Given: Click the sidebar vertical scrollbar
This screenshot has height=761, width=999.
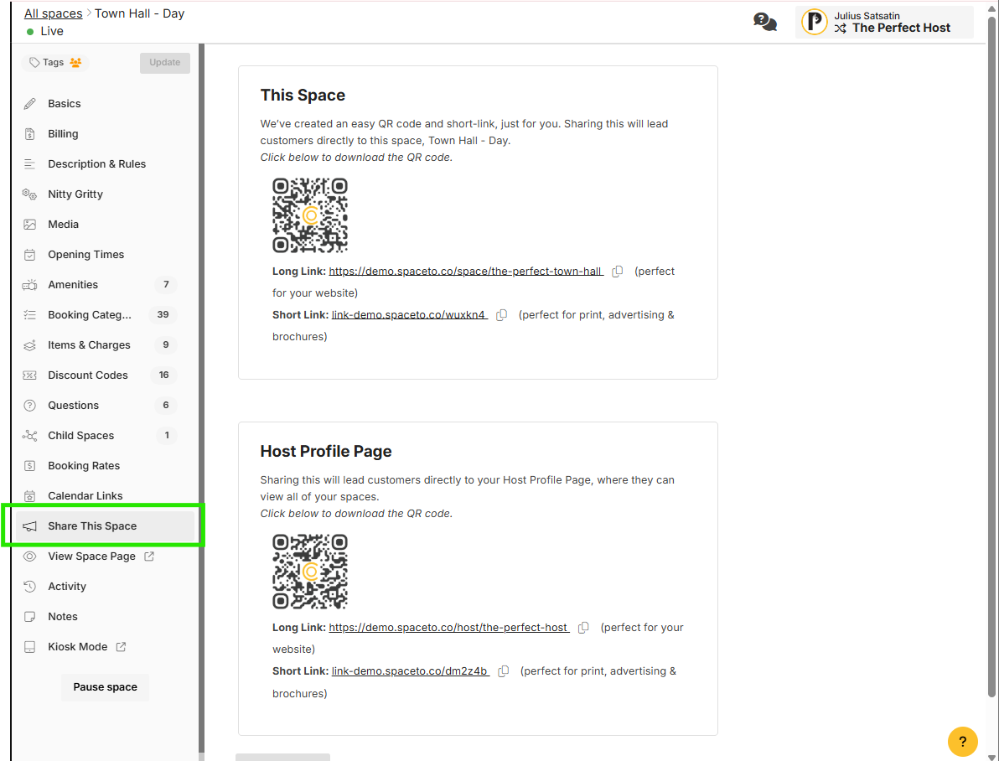Looking at the screenshot, I should tap(201, 398).
